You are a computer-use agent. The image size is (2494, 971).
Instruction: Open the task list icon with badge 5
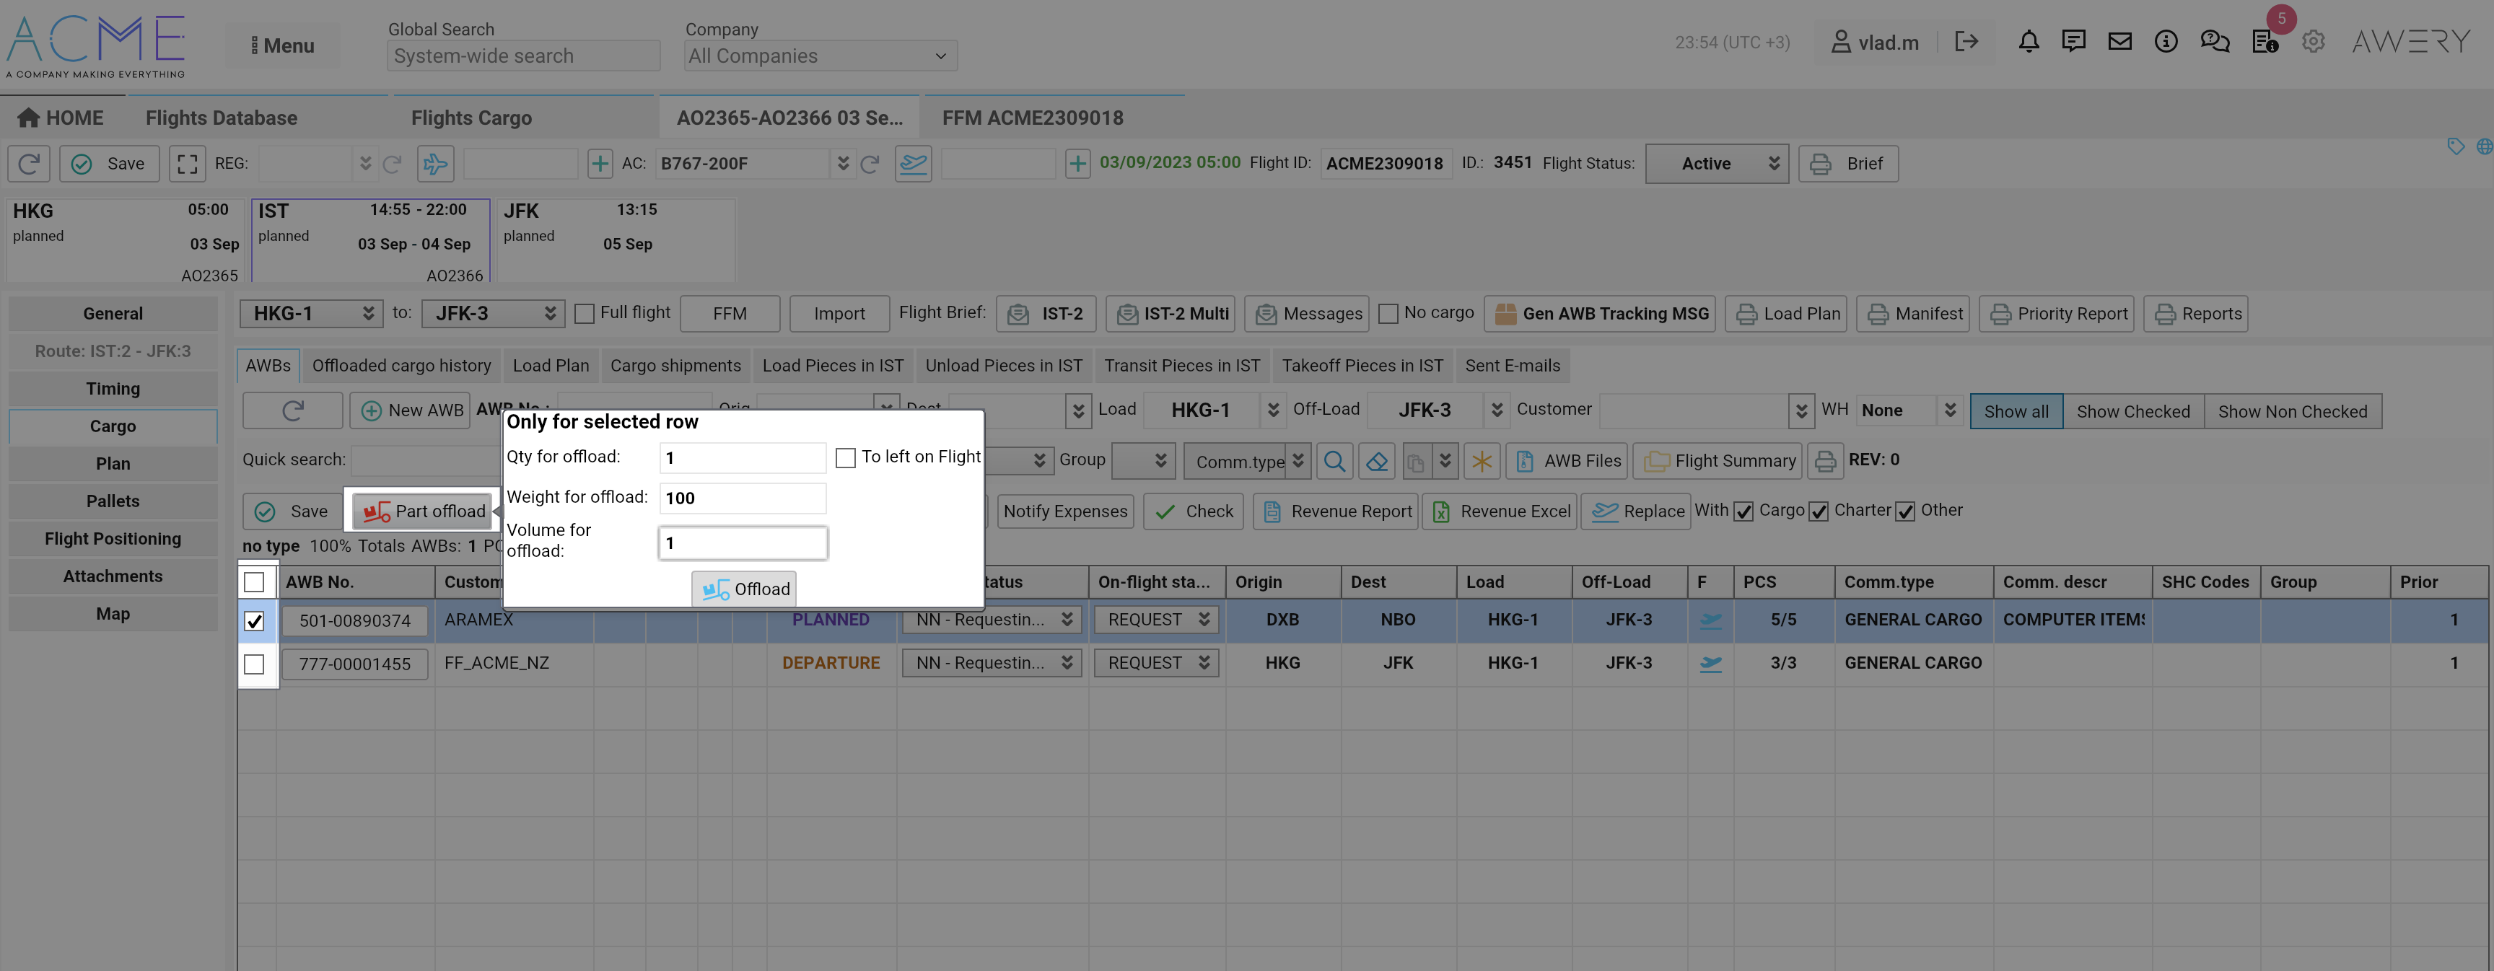(x=2265, y=42)
